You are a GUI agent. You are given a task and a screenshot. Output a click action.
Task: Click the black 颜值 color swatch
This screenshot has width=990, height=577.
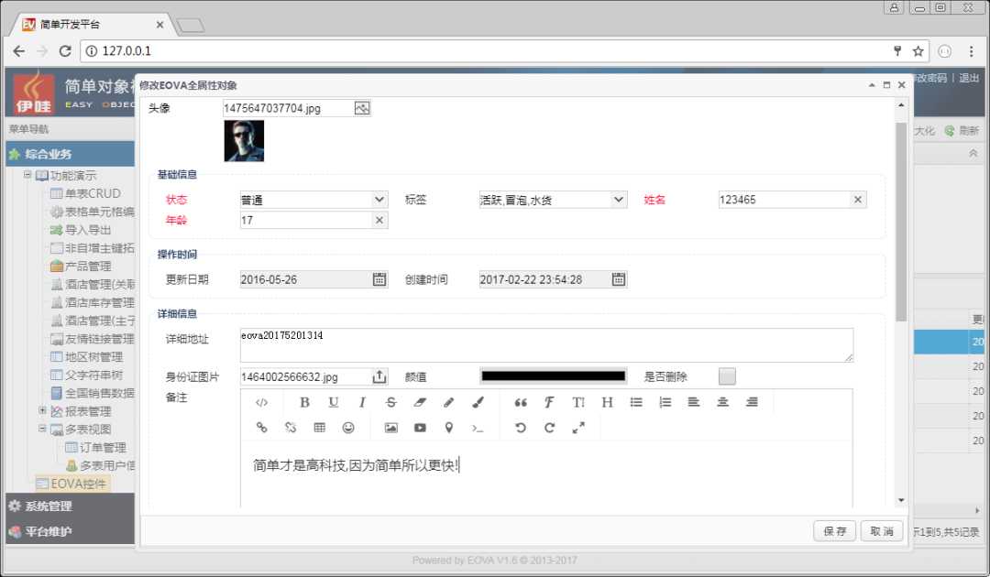[x=553, y=376]
